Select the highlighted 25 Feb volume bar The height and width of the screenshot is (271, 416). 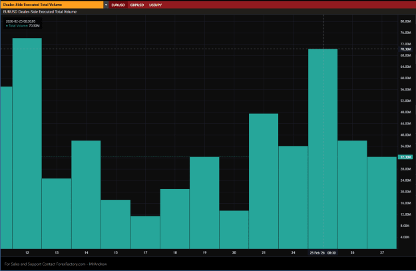[323, 148]
